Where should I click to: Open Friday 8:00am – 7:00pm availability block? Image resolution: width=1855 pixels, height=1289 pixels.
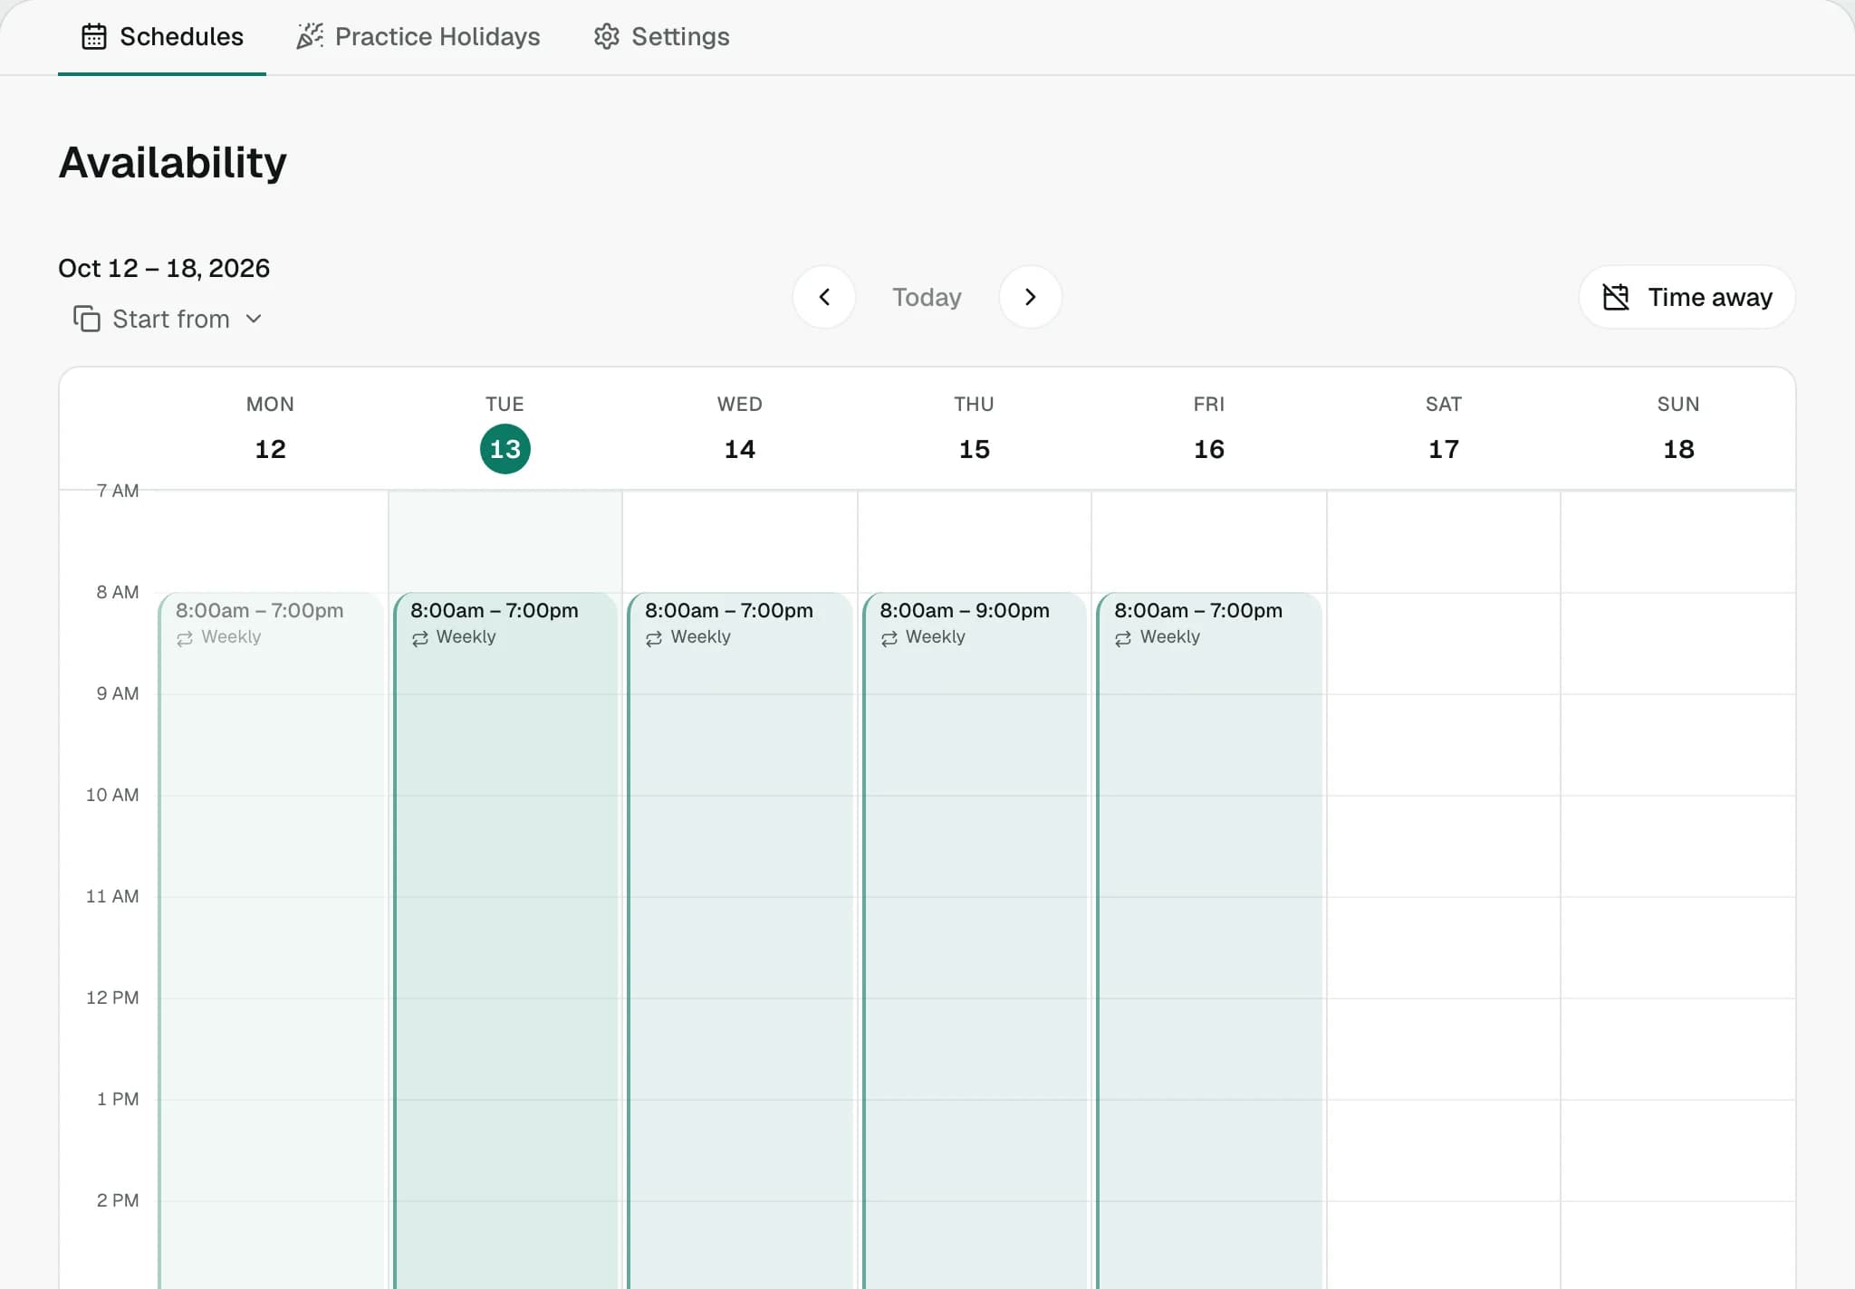[x=1209, y=940]
